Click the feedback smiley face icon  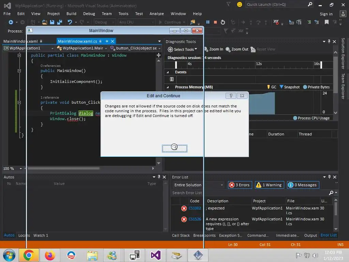click(240, 4)
